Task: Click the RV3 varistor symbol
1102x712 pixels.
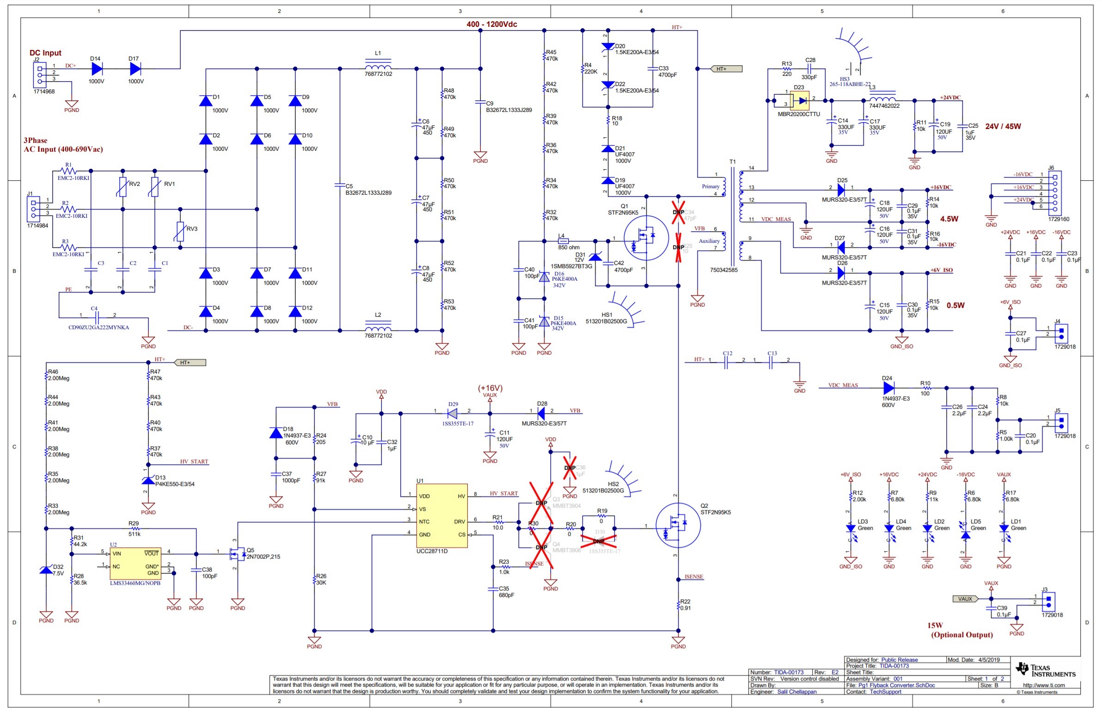Action: (180, 232)
